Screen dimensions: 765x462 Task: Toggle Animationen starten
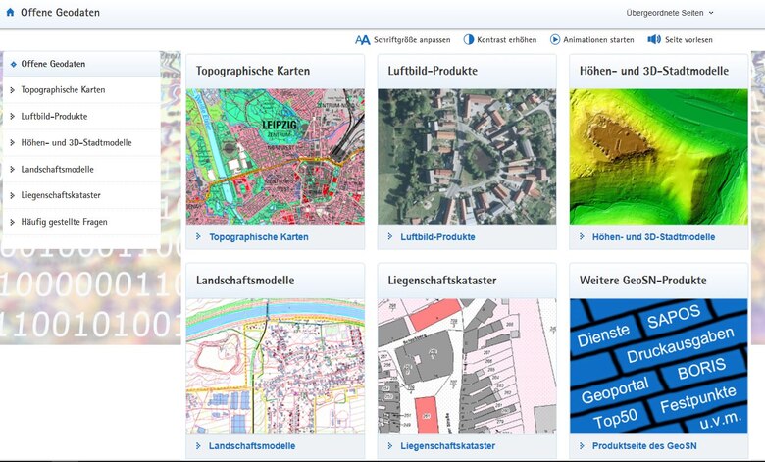[599, 40]
